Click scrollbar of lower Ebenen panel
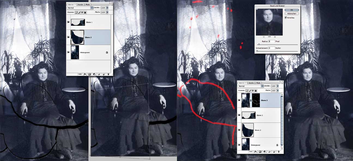 pos(282,121)
